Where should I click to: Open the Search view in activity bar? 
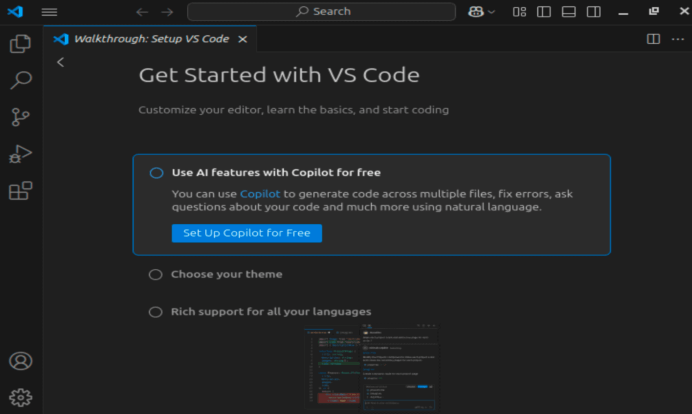(20, 80)
